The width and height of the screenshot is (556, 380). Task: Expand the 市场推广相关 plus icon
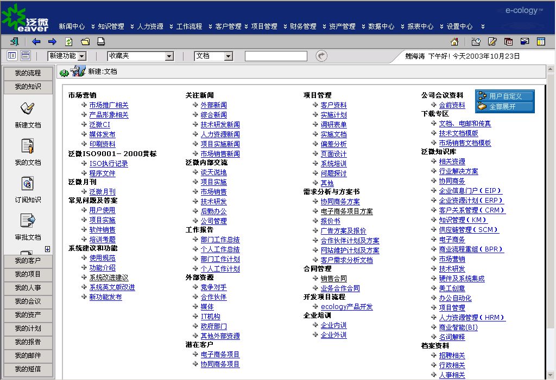pyautogui.click(x=84, y=105)
